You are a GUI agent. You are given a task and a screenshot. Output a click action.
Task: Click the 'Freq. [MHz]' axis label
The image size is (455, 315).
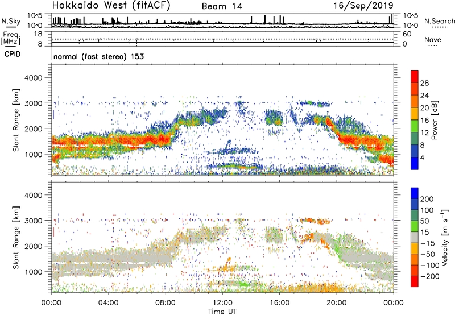11,38
